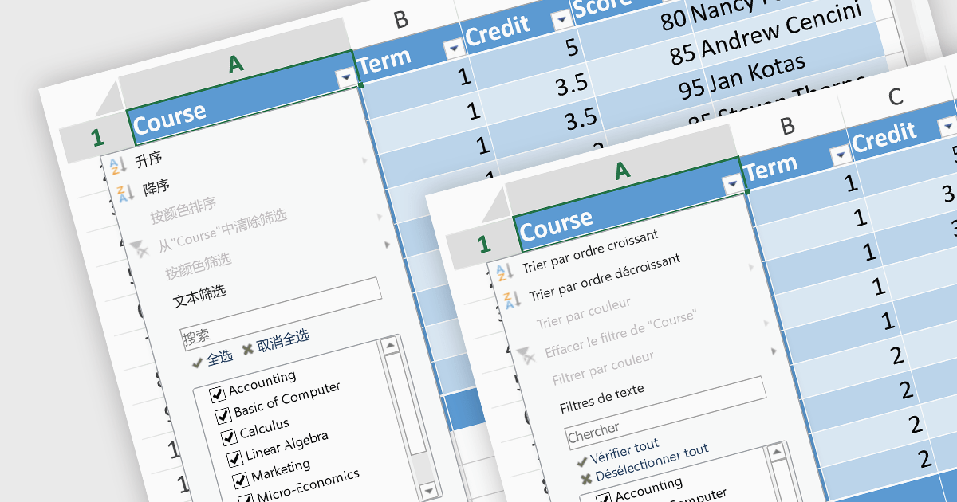Click the Course header cell in French sheet

pyautogui.click(x=630, y=204)
